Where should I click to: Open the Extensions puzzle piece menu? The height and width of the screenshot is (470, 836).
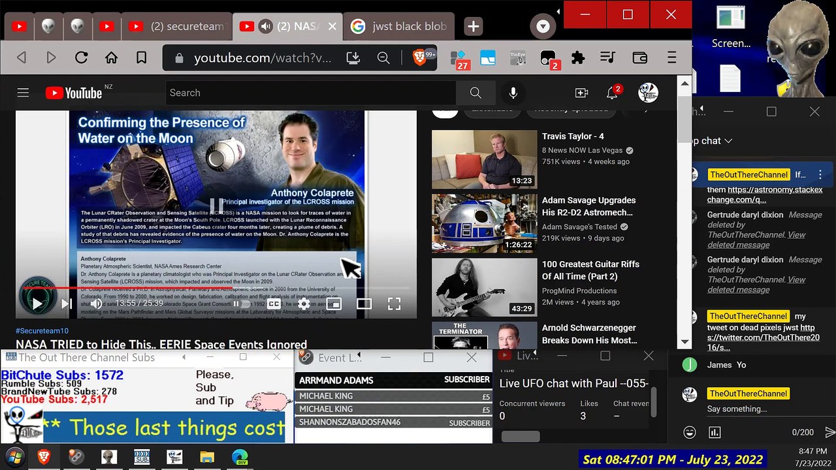pyautogui.click(x=578, y=58)
